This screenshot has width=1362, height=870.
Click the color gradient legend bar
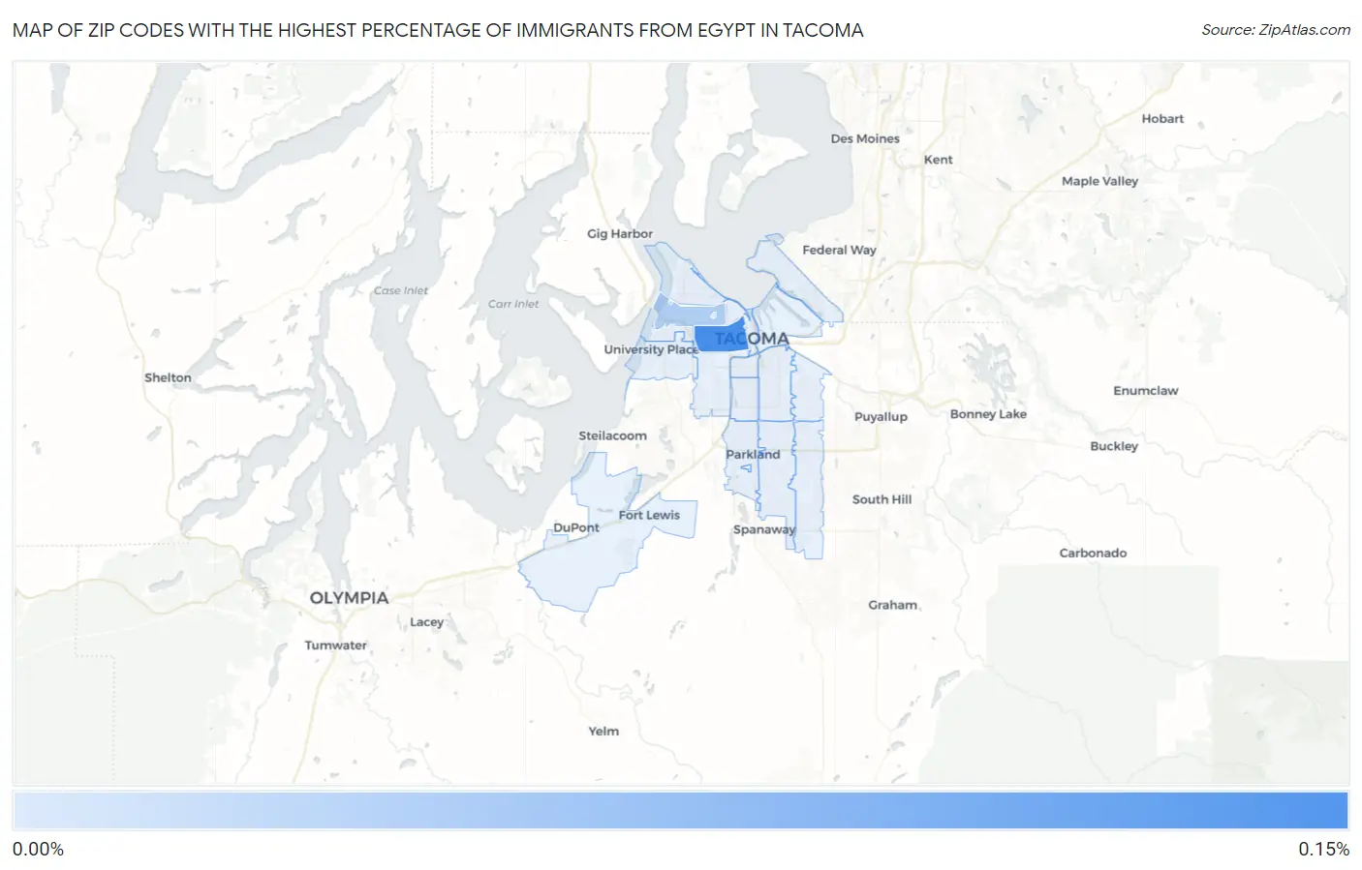coord(681,811)
